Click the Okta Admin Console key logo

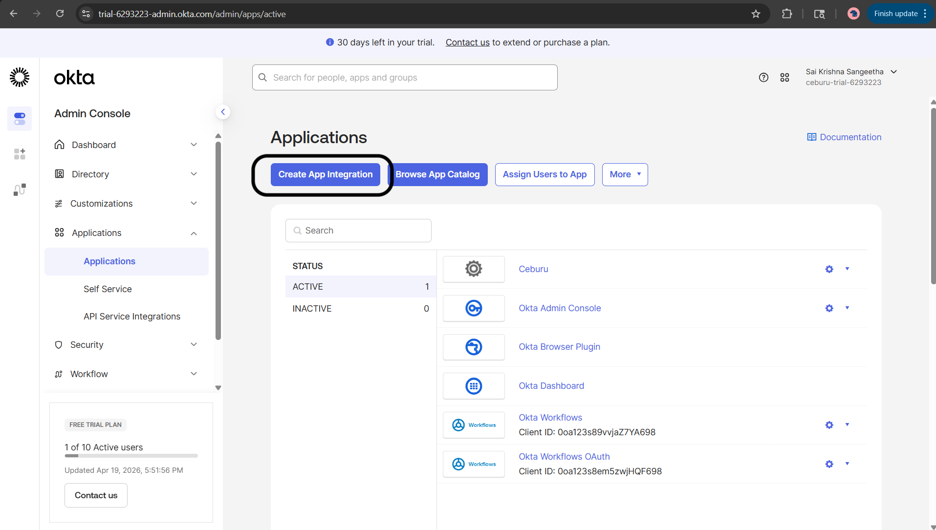pyautogui.click(x=474, y=308)
